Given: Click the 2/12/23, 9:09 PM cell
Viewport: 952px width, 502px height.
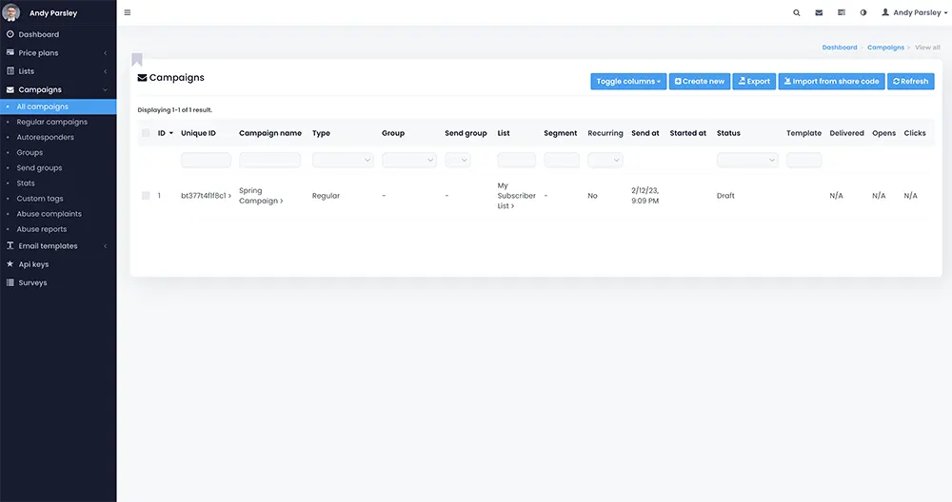Looking at the screenshot, I should click(x=645, y=195).
